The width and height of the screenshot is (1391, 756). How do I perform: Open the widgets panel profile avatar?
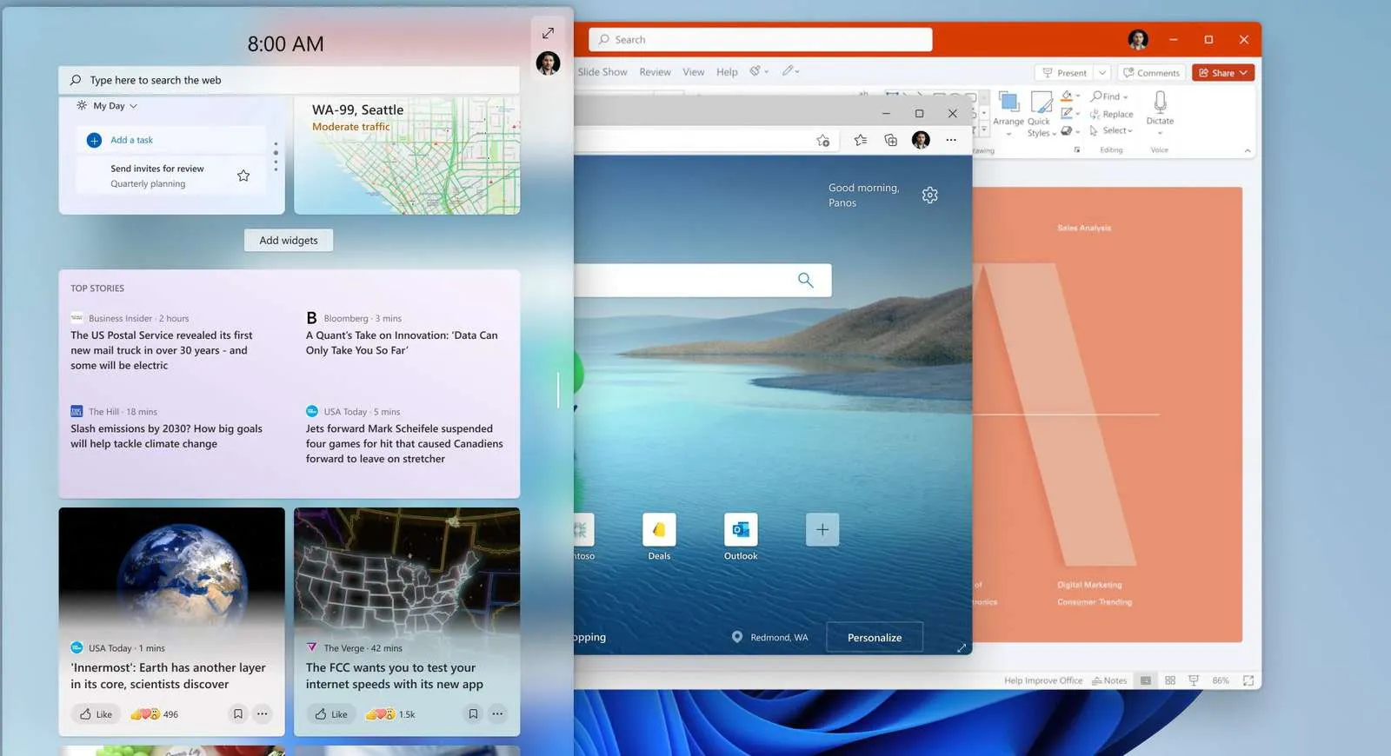(x=548, y=63)
